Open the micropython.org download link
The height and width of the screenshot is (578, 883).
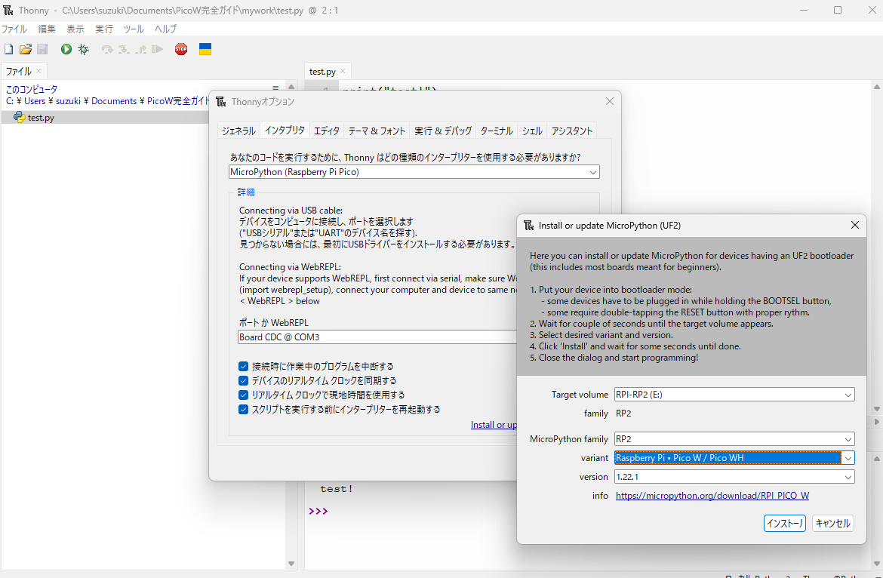(712, 496)
